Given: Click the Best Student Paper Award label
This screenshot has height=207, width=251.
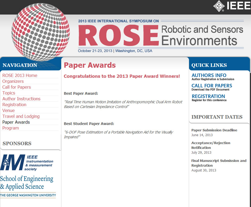Looking at the screenshot, I should point(89,124).
